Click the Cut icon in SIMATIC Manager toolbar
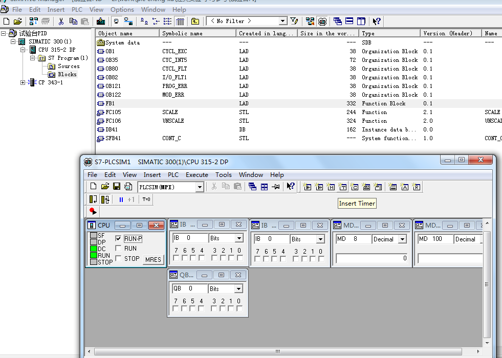 point(61,21)
